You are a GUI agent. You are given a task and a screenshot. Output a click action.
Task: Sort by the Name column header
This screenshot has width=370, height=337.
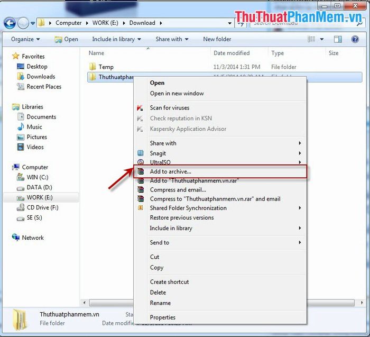(96, 53)
